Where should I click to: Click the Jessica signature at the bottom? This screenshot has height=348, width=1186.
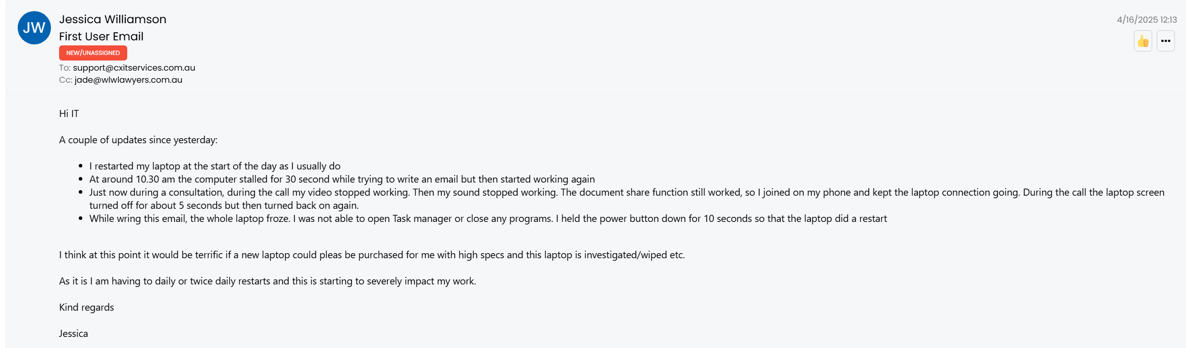73,333
